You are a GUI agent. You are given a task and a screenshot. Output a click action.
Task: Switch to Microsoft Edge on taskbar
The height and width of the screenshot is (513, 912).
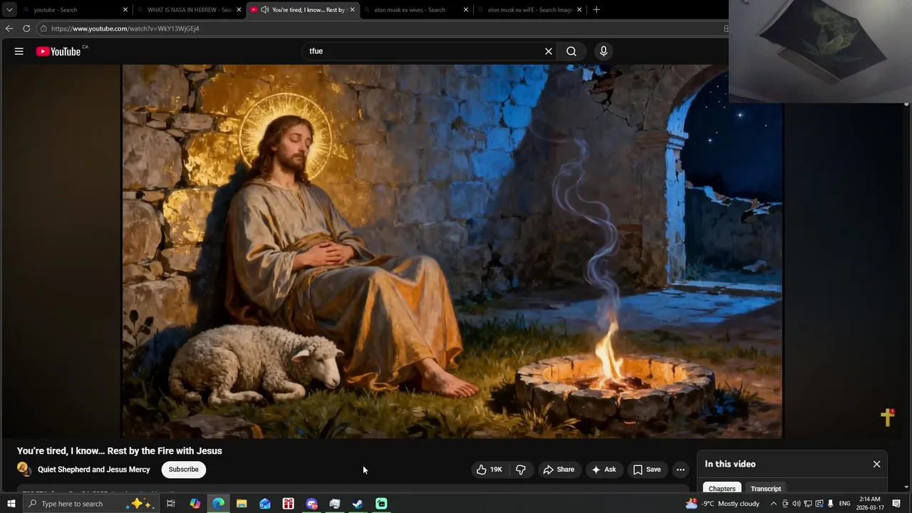[x=219, y=504]
